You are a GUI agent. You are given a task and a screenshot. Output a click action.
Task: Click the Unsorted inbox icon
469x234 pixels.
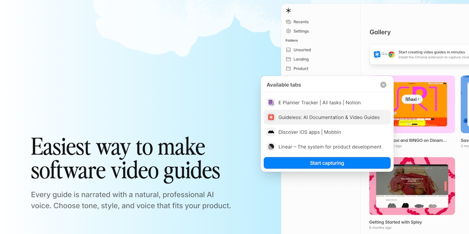pyautogui.click(x=289, y=50)
